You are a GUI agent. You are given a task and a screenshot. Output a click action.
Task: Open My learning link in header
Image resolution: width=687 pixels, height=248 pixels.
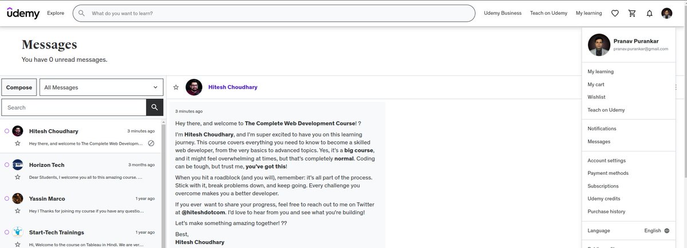tap(589, 13)
